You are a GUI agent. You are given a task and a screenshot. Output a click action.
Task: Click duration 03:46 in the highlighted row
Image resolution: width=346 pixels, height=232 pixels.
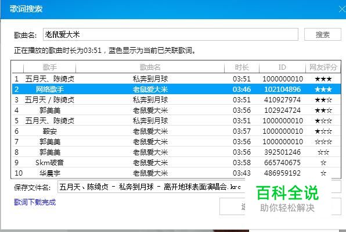point(242,90)
